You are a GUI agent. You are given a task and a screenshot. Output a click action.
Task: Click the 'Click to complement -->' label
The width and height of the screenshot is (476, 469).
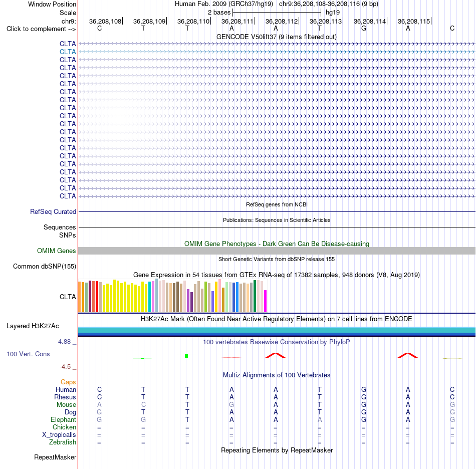[41, 29]
